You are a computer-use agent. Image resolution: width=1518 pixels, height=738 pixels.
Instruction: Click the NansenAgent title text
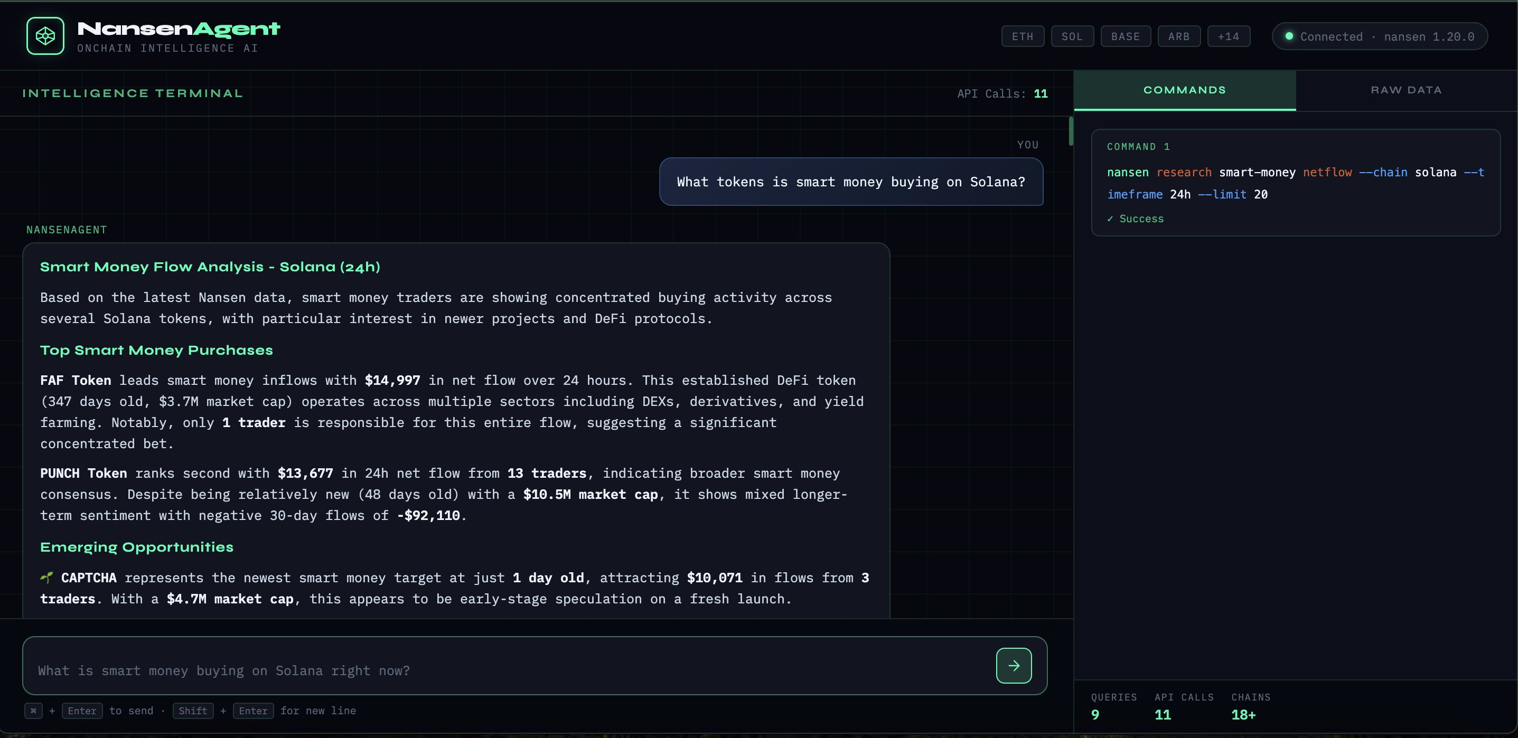point(179,29)
